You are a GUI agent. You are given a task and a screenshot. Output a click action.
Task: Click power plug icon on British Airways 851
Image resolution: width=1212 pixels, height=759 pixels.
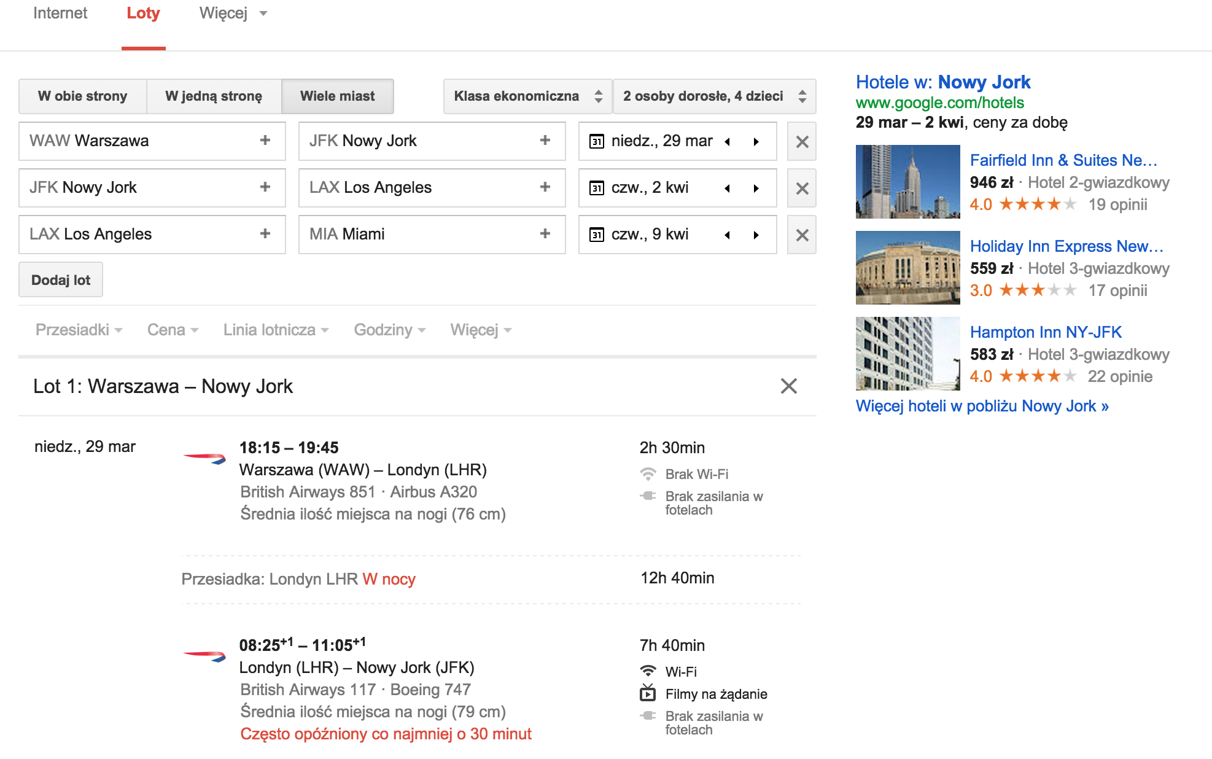click(648, 496)
